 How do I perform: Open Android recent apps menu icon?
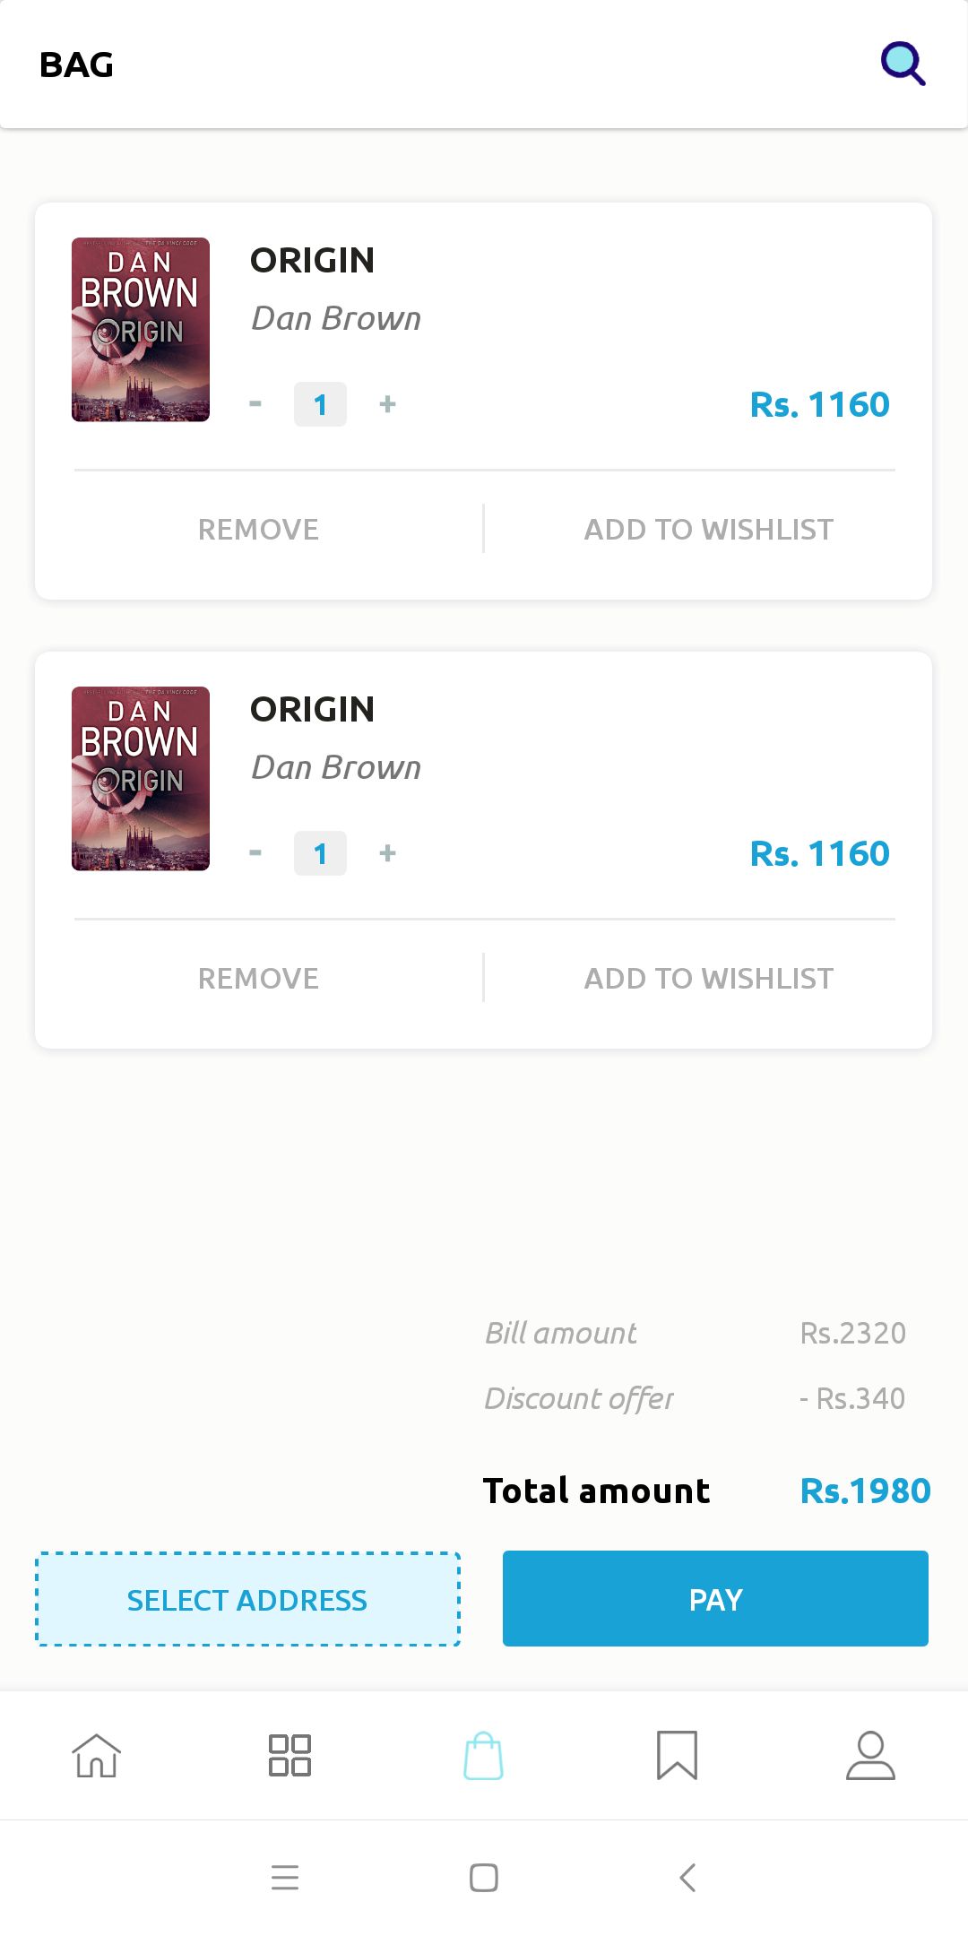tap(285, 1877)
